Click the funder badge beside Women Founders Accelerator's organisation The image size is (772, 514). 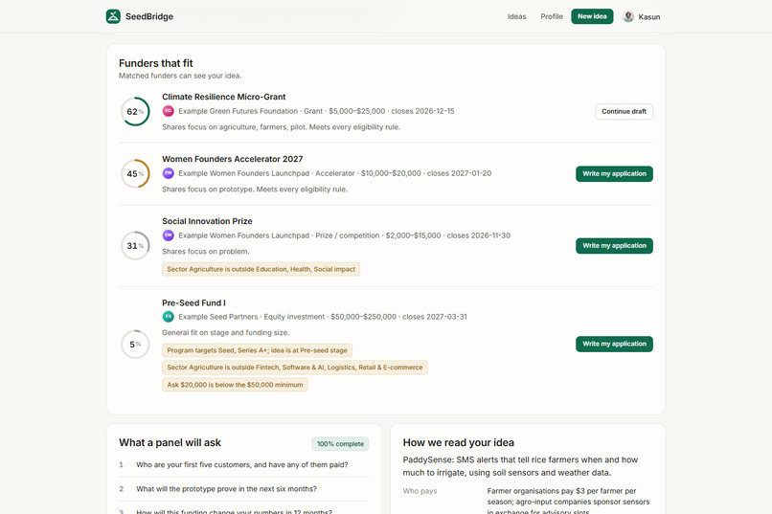tap(169, 173)
